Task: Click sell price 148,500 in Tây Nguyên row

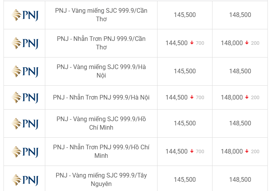Action: pos(240,179)
